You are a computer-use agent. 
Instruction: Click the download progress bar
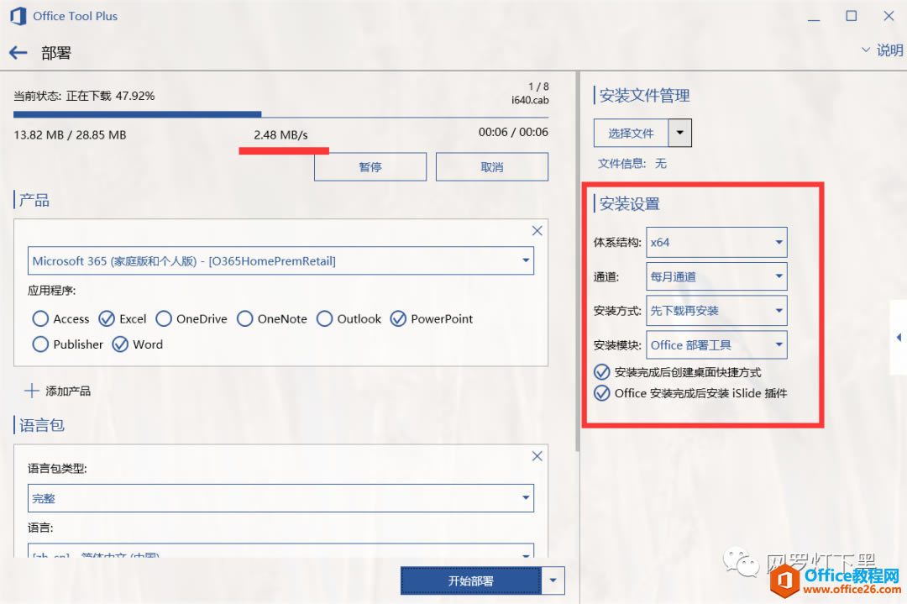pos(280,114)
